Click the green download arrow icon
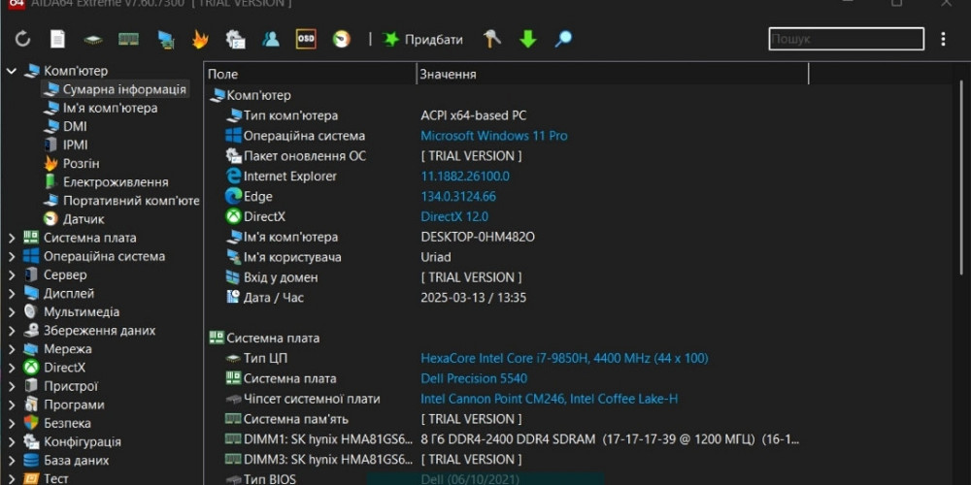 527,39
